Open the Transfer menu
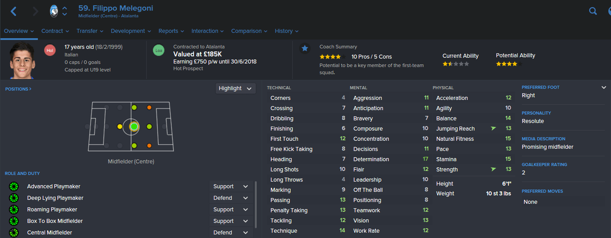 (x=90, y=31)
